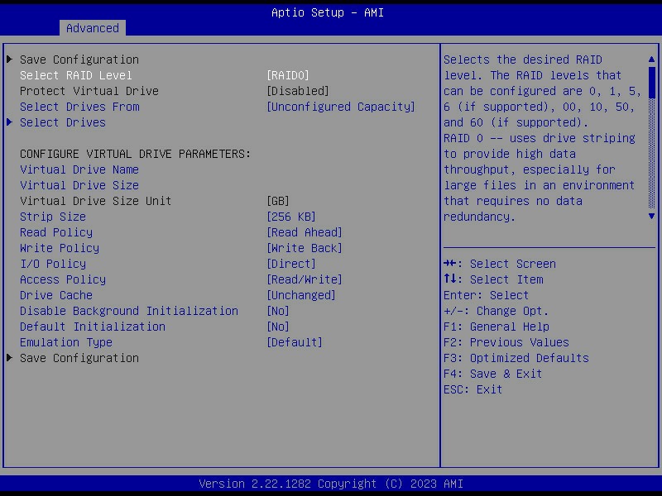Change the [Direct] I/O policy value

click(x=291, y=264)
